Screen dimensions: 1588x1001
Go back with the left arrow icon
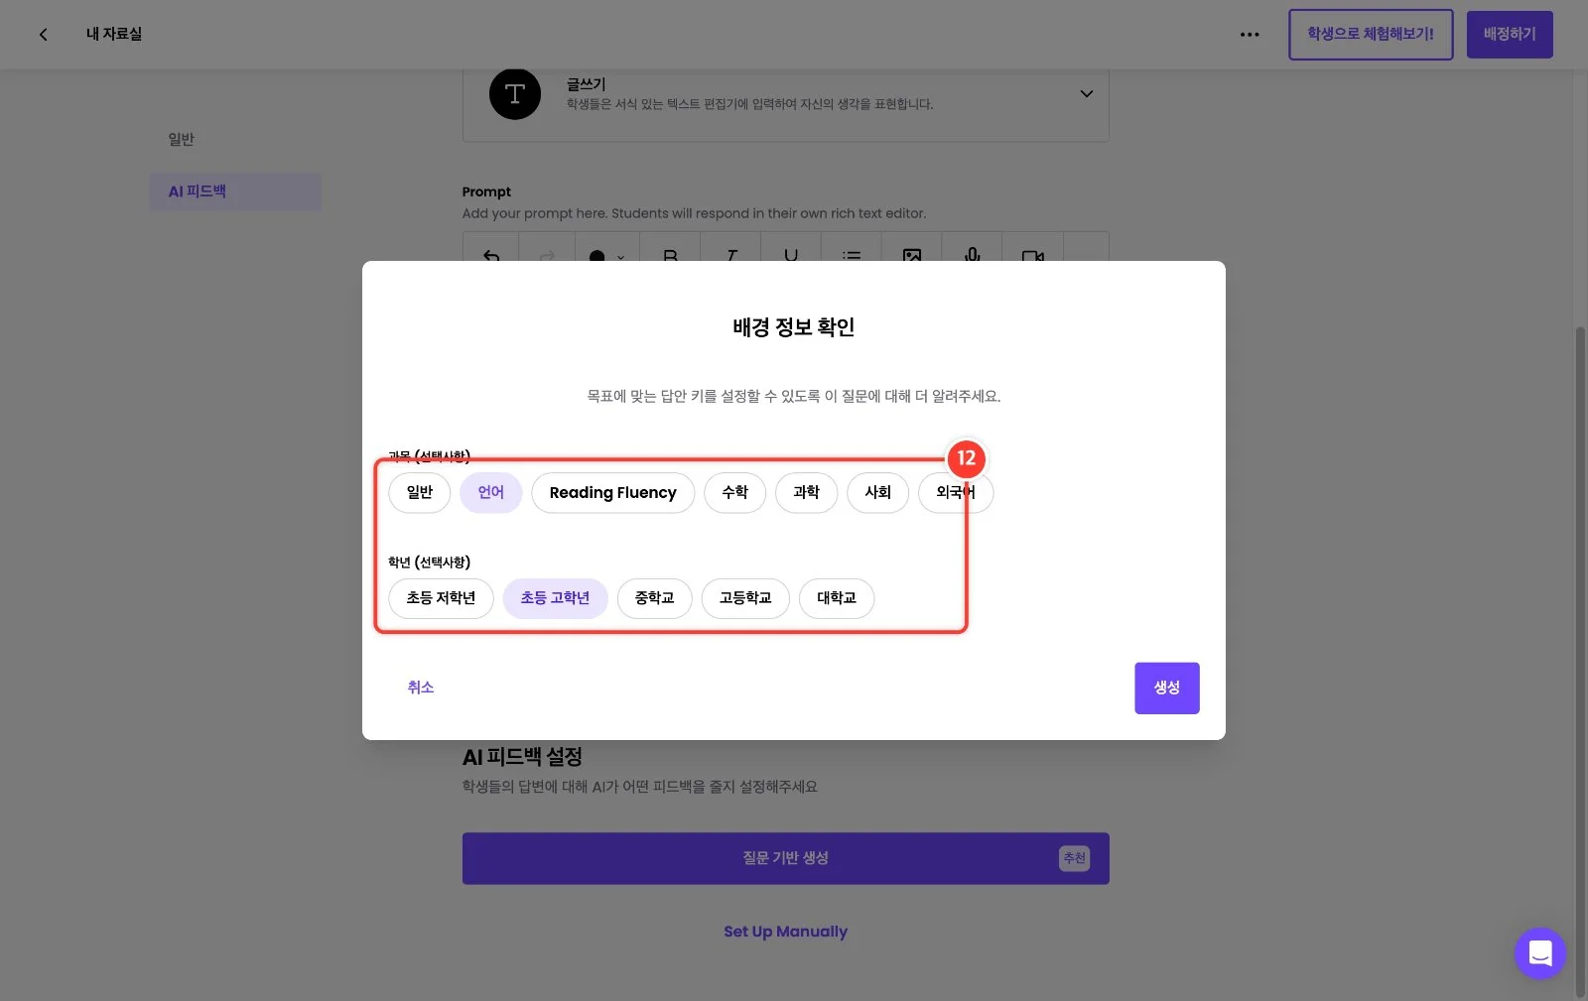[x=43, y=35]
